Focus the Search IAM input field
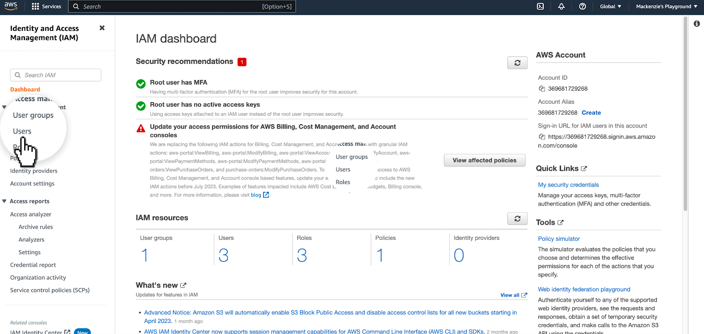 (x=55, y=75)
